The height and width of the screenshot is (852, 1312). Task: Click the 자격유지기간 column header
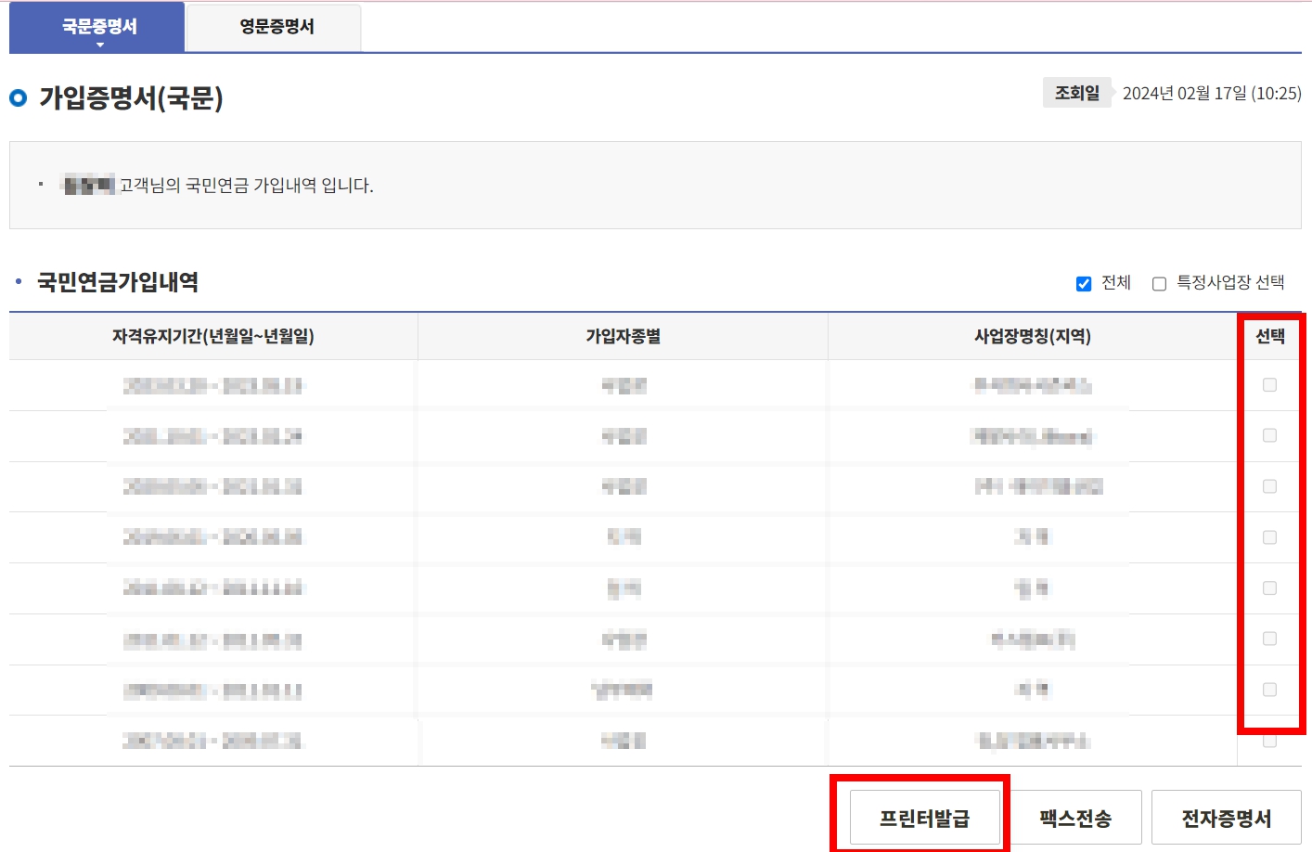(212, 336)
